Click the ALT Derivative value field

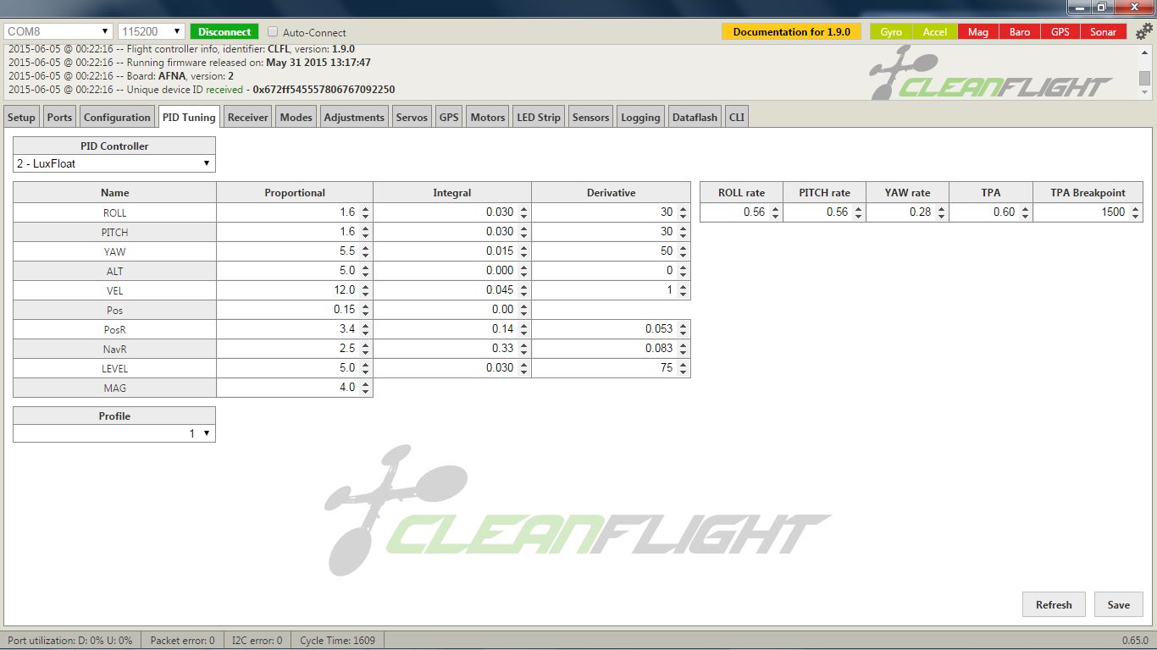point(611,271)
